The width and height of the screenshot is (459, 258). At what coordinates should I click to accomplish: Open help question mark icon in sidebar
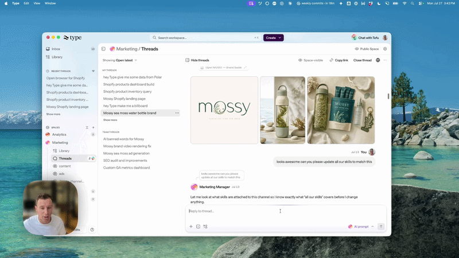point(92,230)
